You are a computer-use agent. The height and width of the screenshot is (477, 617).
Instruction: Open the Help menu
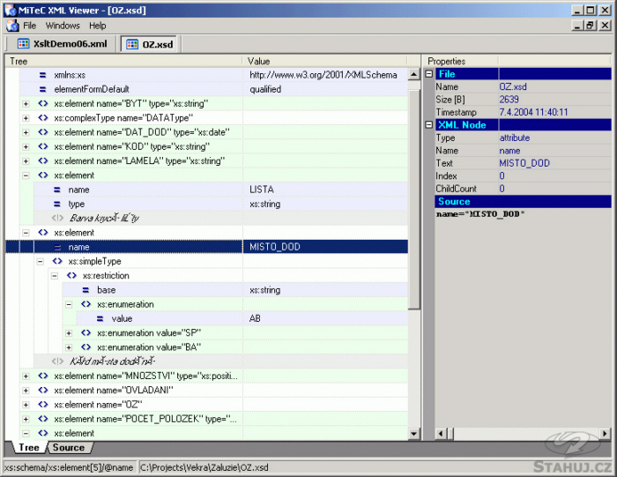pyautogui.click(x=97, y=26)
